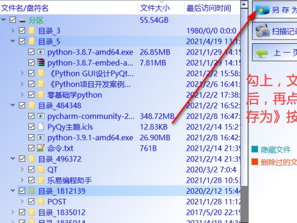This screenshot has width=297, height=223.
Task: Click the folder icon of 目录_1835012
Action: tap(32, 212)
